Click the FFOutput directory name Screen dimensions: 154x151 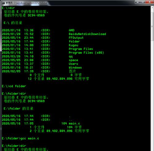point(76,38)
